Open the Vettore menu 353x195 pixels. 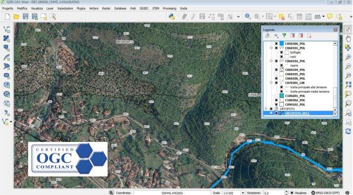tap(94, 8)
